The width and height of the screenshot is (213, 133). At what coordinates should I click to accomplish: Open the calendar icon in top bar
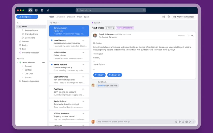pyautogui.click(x=36, y=10)
